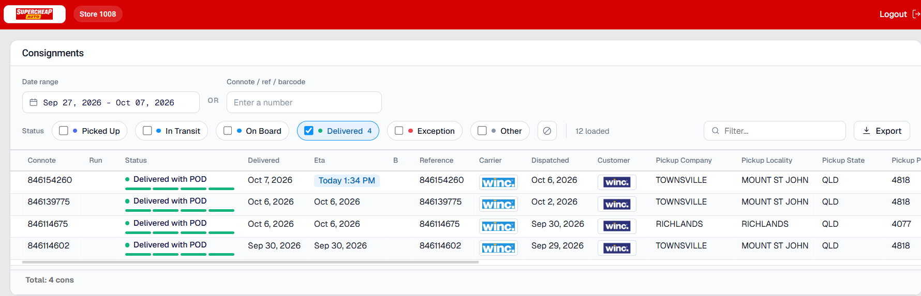Viewport: 921px width, 296px height.
Task: Click the logout arrow icon
Action: [916, 14]
